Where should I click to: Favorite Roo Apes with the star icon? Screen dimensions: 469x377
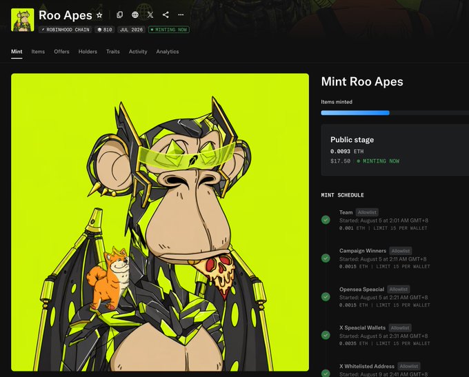coord(99,15)
